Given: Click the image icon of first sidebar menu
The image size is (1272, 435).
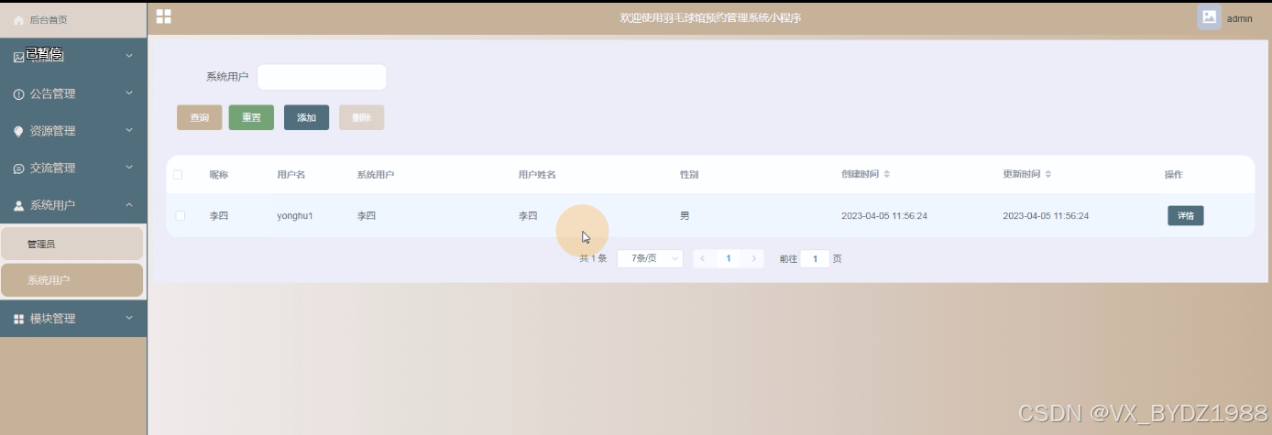Looking at the screenshot, I should click(x=18, y=57).
